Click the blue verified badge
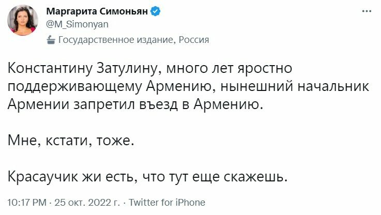Viewport: 381px width, 215px height. point(155,11)
